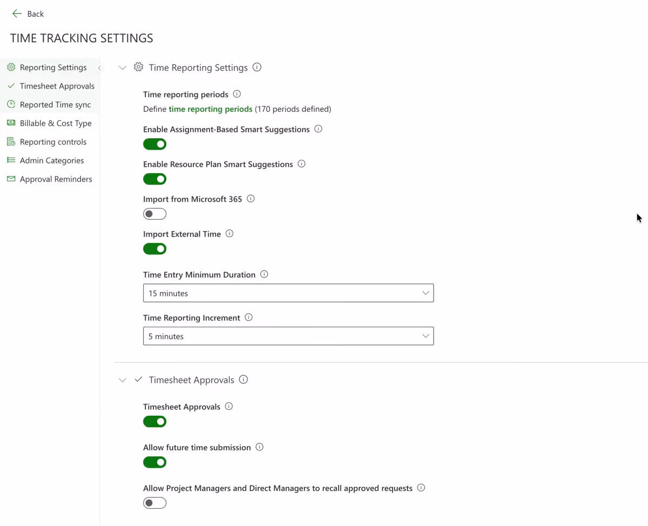The width and height of the screenshot is (648, 526).
Task: Click the Timesheet Approvals section heading text
Action: pyautogui.click(x=192, y=380)
